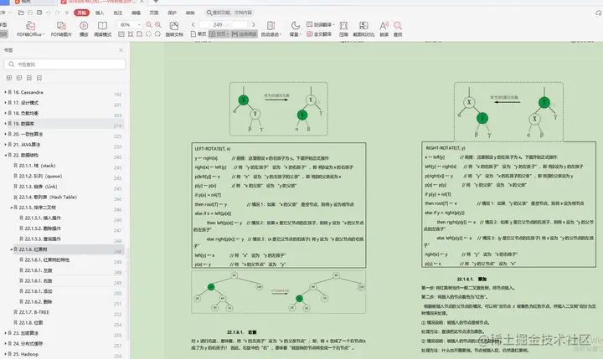Open bookmark 25. Hadoop
Viewport: 603px width, 359px height.
coord(26,354)
